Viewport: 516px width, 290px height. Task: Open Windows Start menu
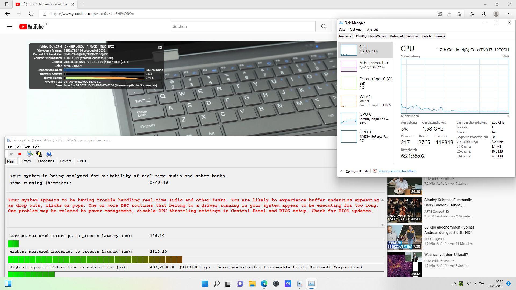[205, 284]
